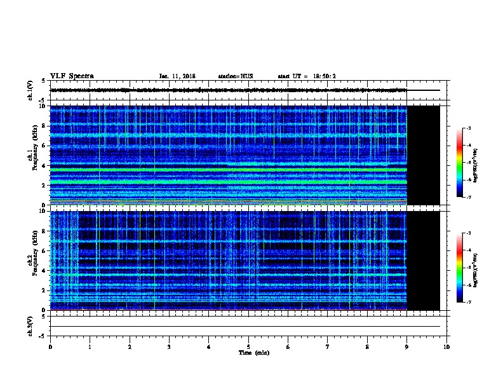Viewport: 503px width, 389px height.
Task: Click the black no-data block in ch.1 spectrogram
Action: pos(424,155)
